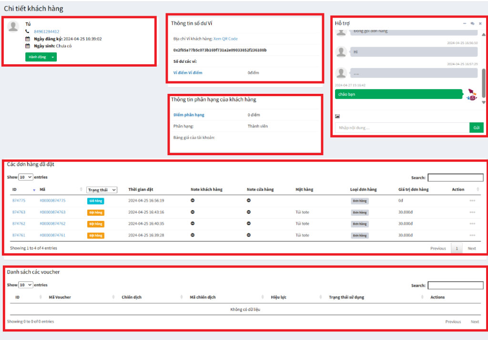Minimize the Hỗ trợ chat panel
The width and height of the screenshot is (488, 340).
click(464, 23)
